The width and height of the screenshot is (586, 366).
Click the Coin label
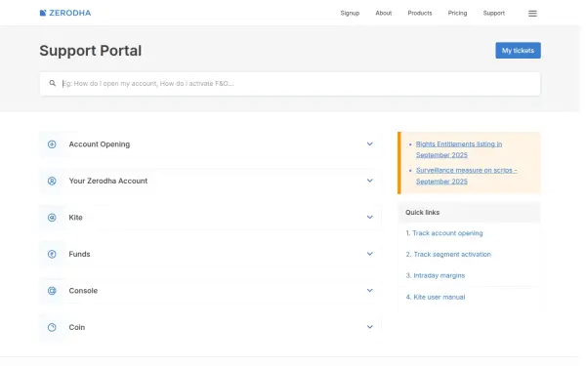(76, 327)
